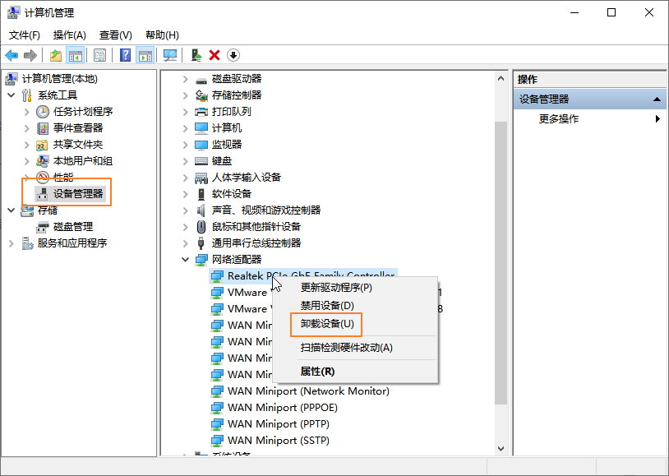Click 更多操作 in the actions pane

(x=559, y=119)
